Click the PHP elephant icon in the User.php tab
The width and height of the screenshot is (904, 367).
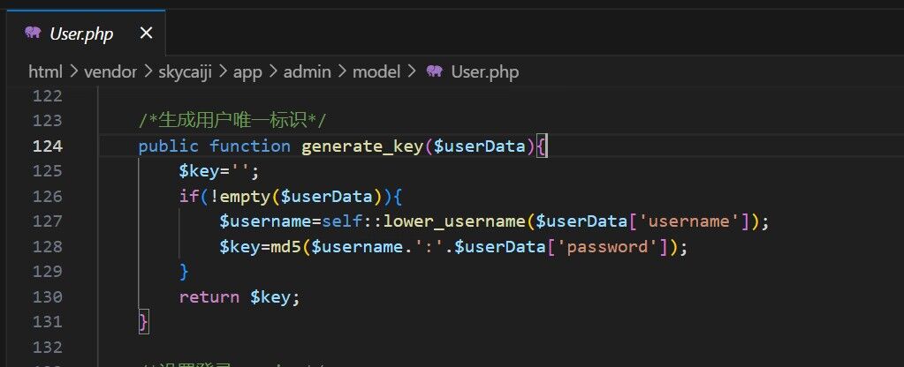point(33,33)
